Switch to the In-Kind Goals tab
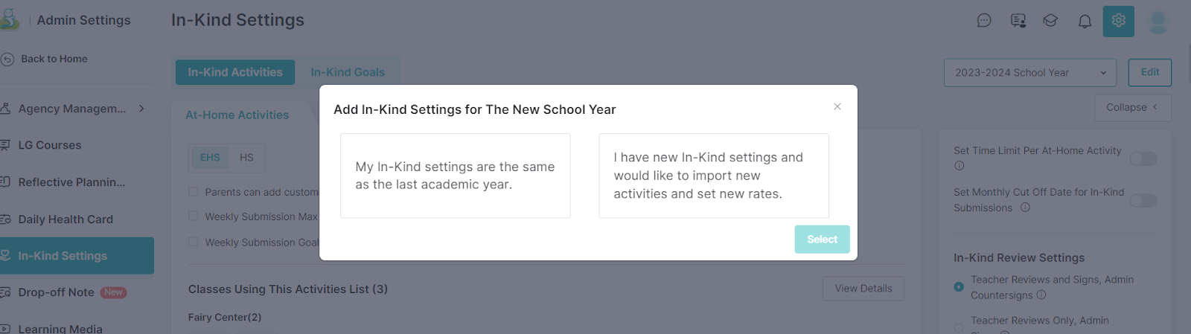 pyautogui.click(x=348, y=72)
